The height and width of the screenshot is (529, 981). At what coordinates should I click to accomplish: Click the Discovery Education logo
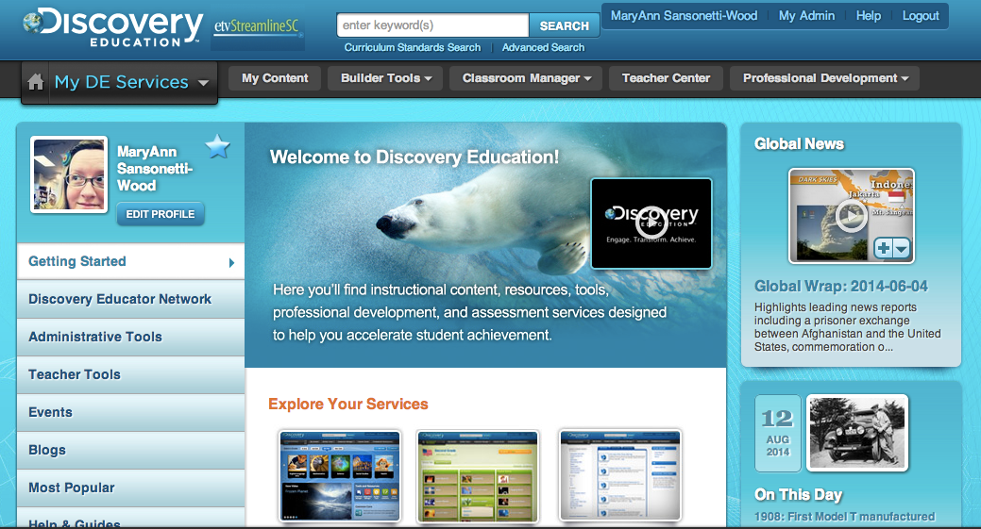tap(113, 27)
